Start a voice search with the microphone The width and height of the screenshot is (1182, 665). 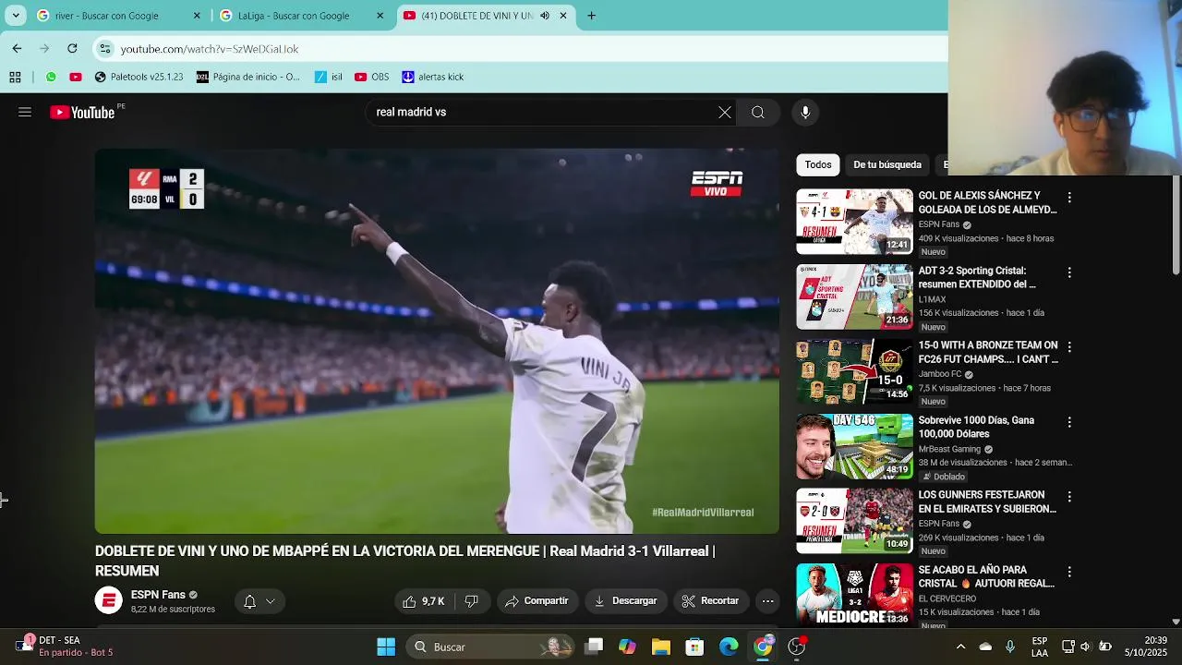click(805, 113)
